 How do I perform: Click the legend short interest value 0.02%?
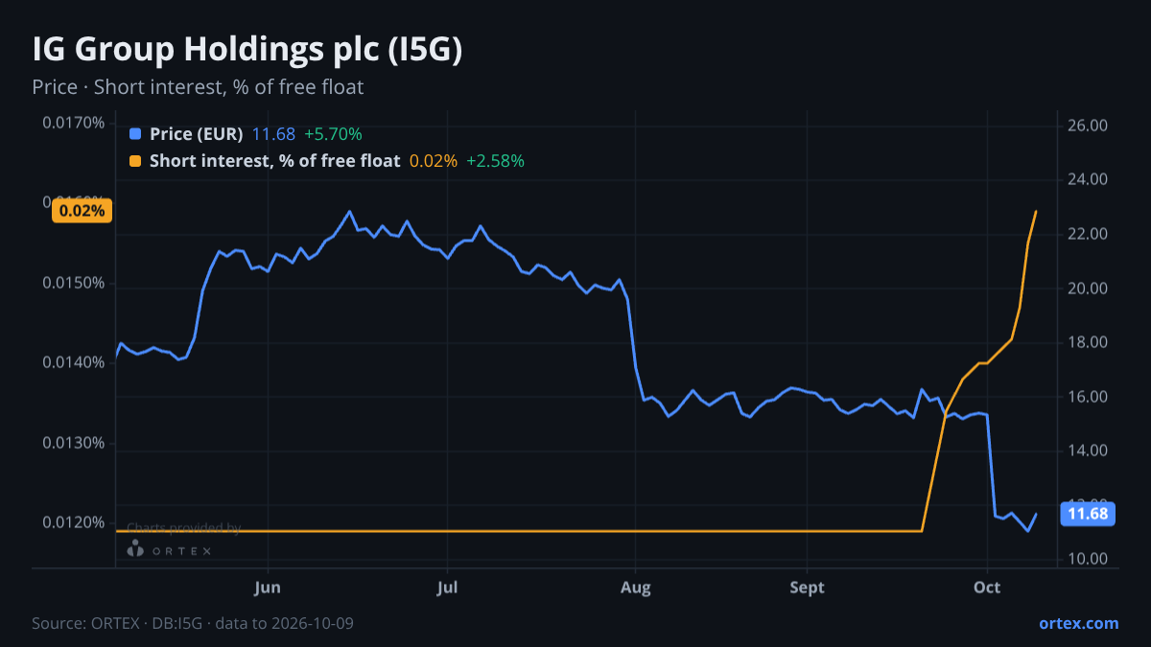(434, 161)
